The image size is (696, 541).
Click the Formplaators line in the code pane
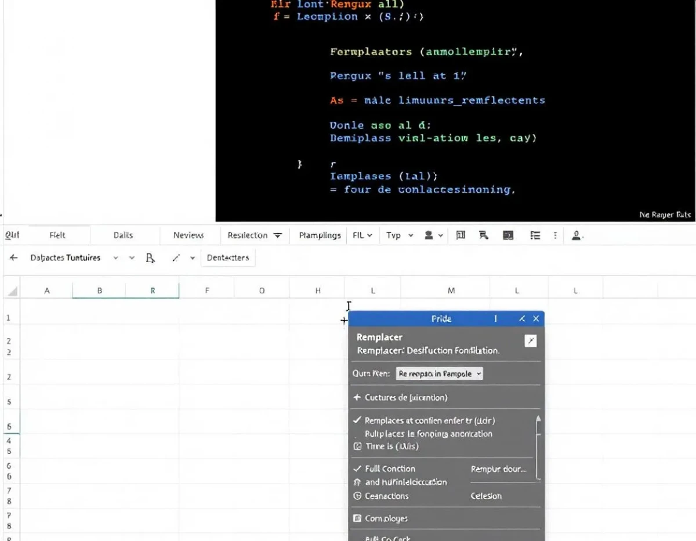point(427,52)
